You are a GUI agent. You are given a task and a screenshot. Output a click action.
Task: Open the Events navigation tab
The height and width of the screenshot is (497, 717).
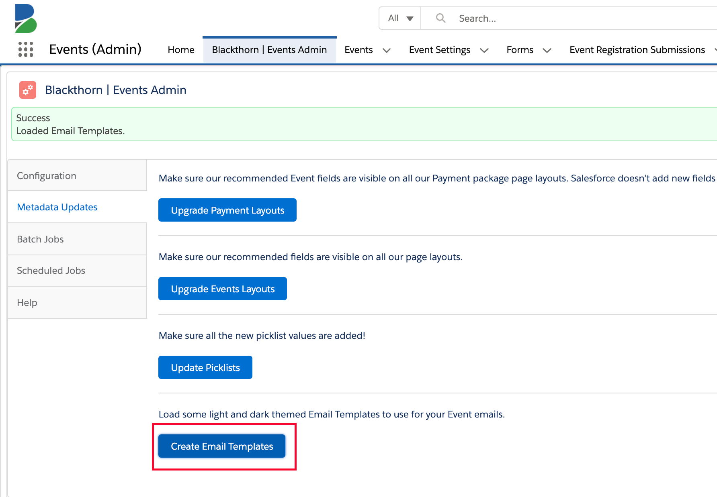(358, 50)
